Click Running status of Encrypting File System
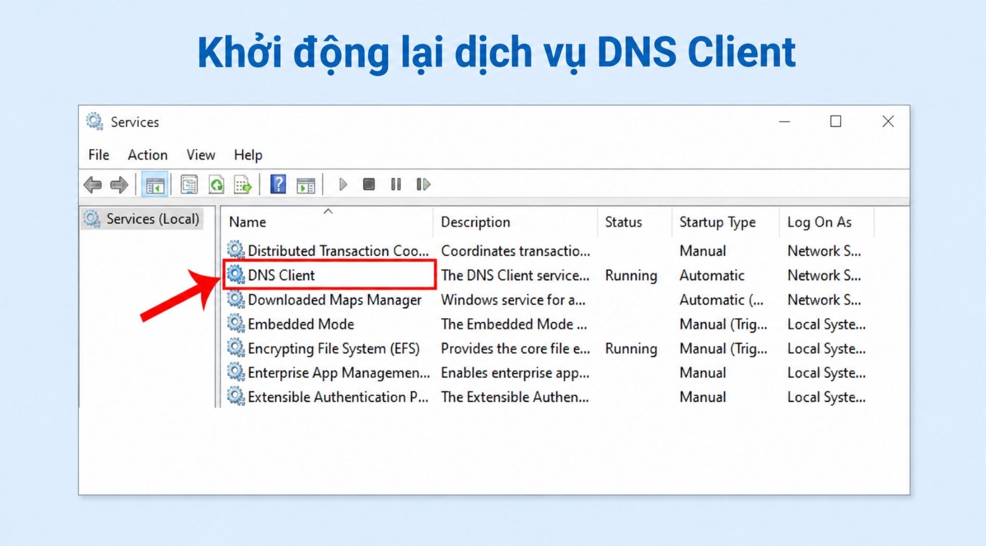986x546 pixels. [x=631, y=348]
